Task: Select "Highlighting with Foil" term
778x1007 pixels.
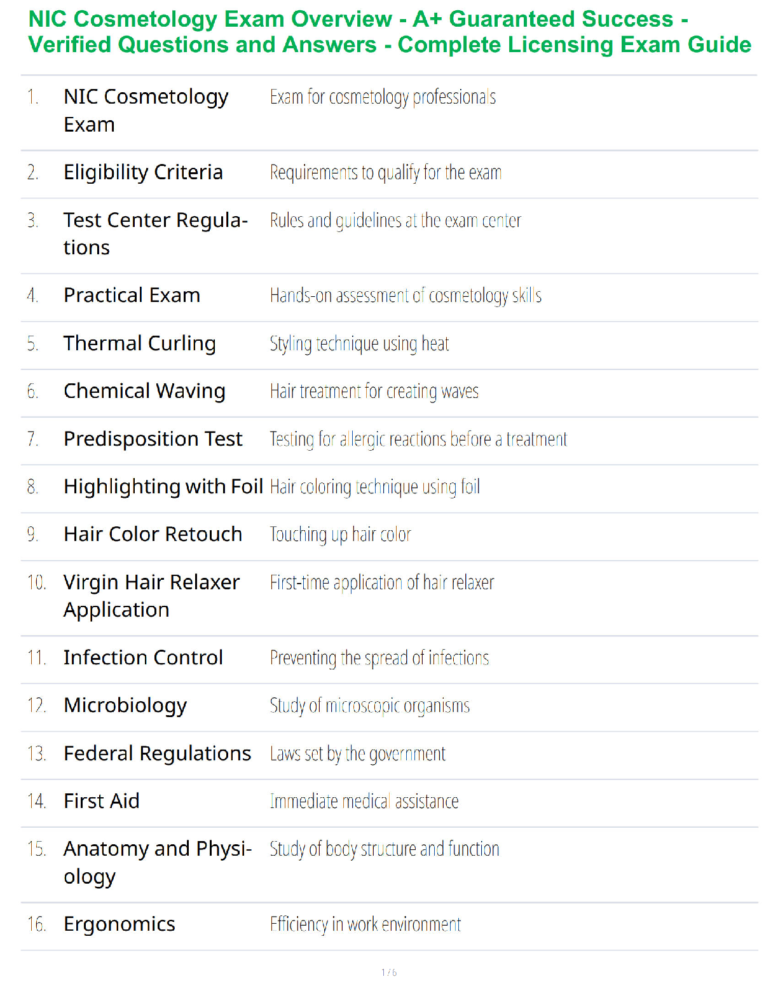Action: pos(163,486)
